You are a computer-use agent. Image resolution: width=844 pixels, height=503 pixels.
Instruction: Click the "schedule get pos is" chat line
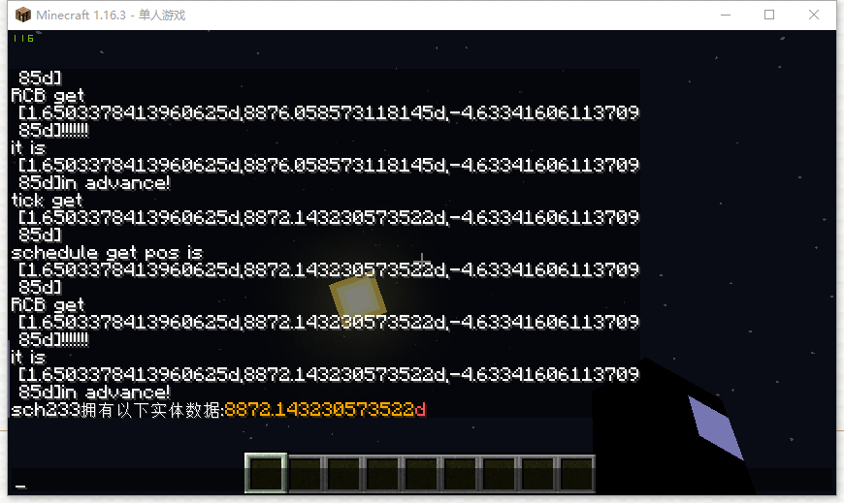coord(107,253)
